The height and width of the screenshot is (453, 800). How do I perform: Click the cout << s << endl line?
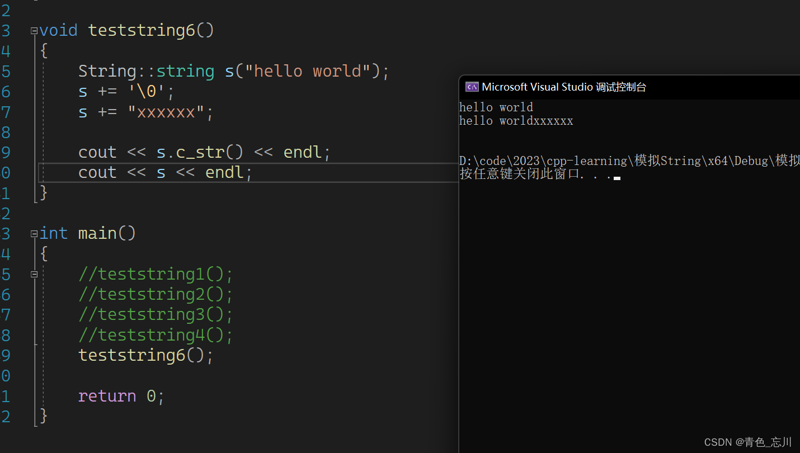[166, 172]
